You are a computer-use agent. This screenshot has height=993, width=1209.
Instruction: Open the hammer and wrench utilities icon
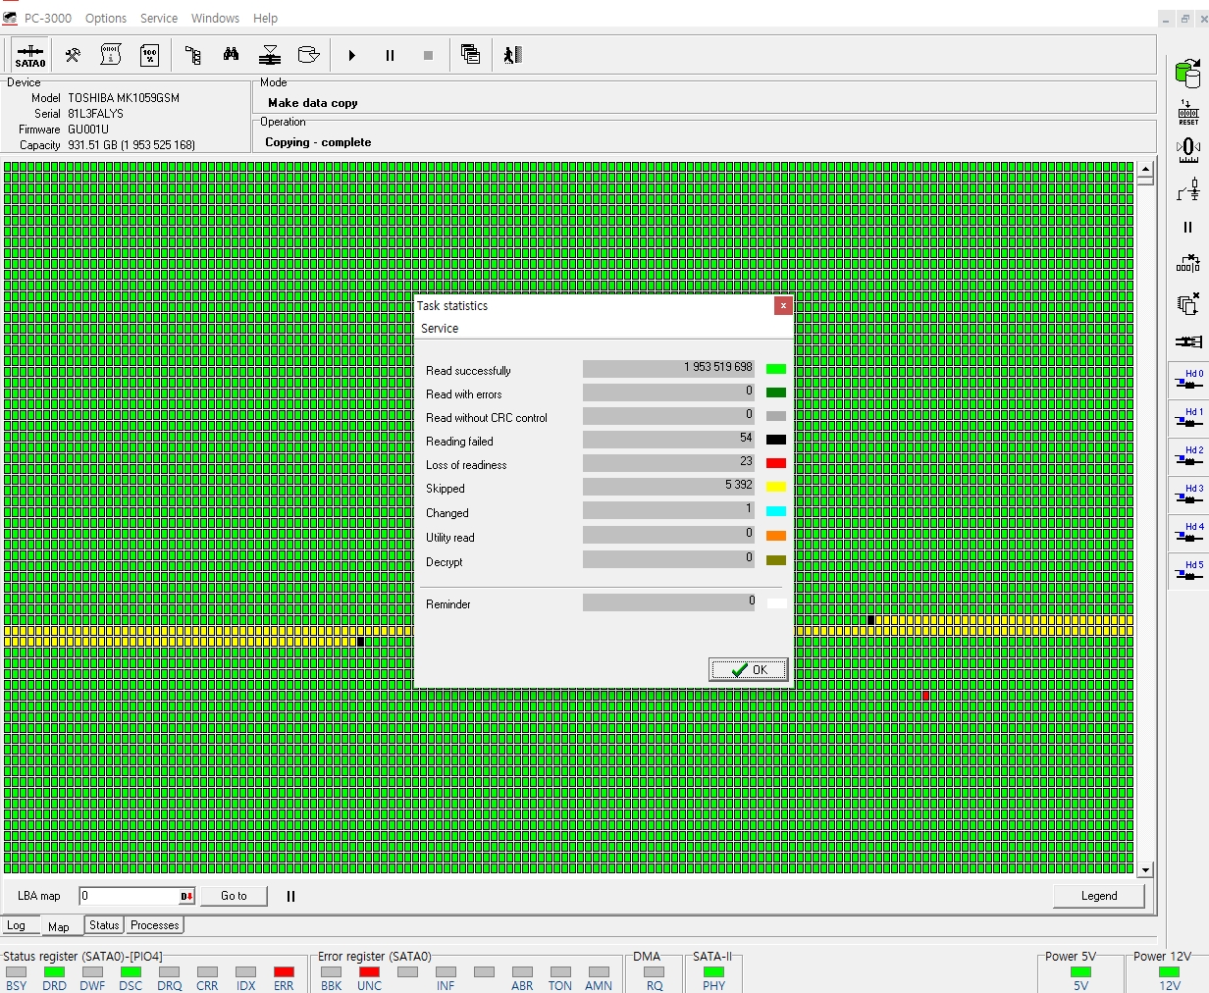pos(73,56)
